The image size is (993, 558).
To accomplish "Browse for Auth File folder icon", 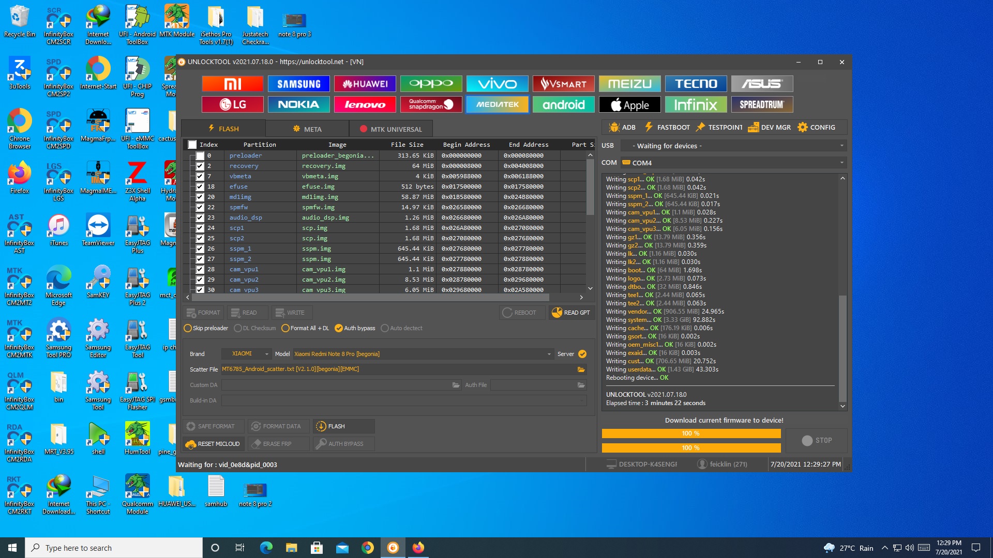I will point(581,385).
